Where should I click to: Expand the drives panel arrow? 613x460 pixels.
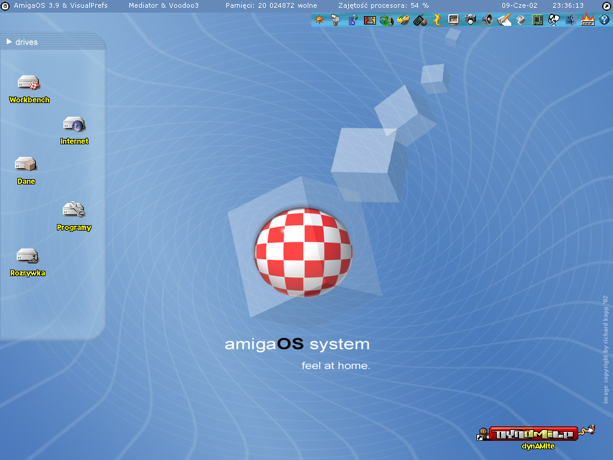coord(9,41)
